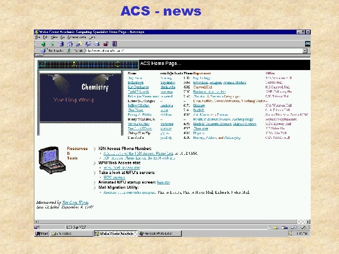Click the speaker volume icon in system tray
339x254 pixels.
pyautogui.click(x=291, y=233)
